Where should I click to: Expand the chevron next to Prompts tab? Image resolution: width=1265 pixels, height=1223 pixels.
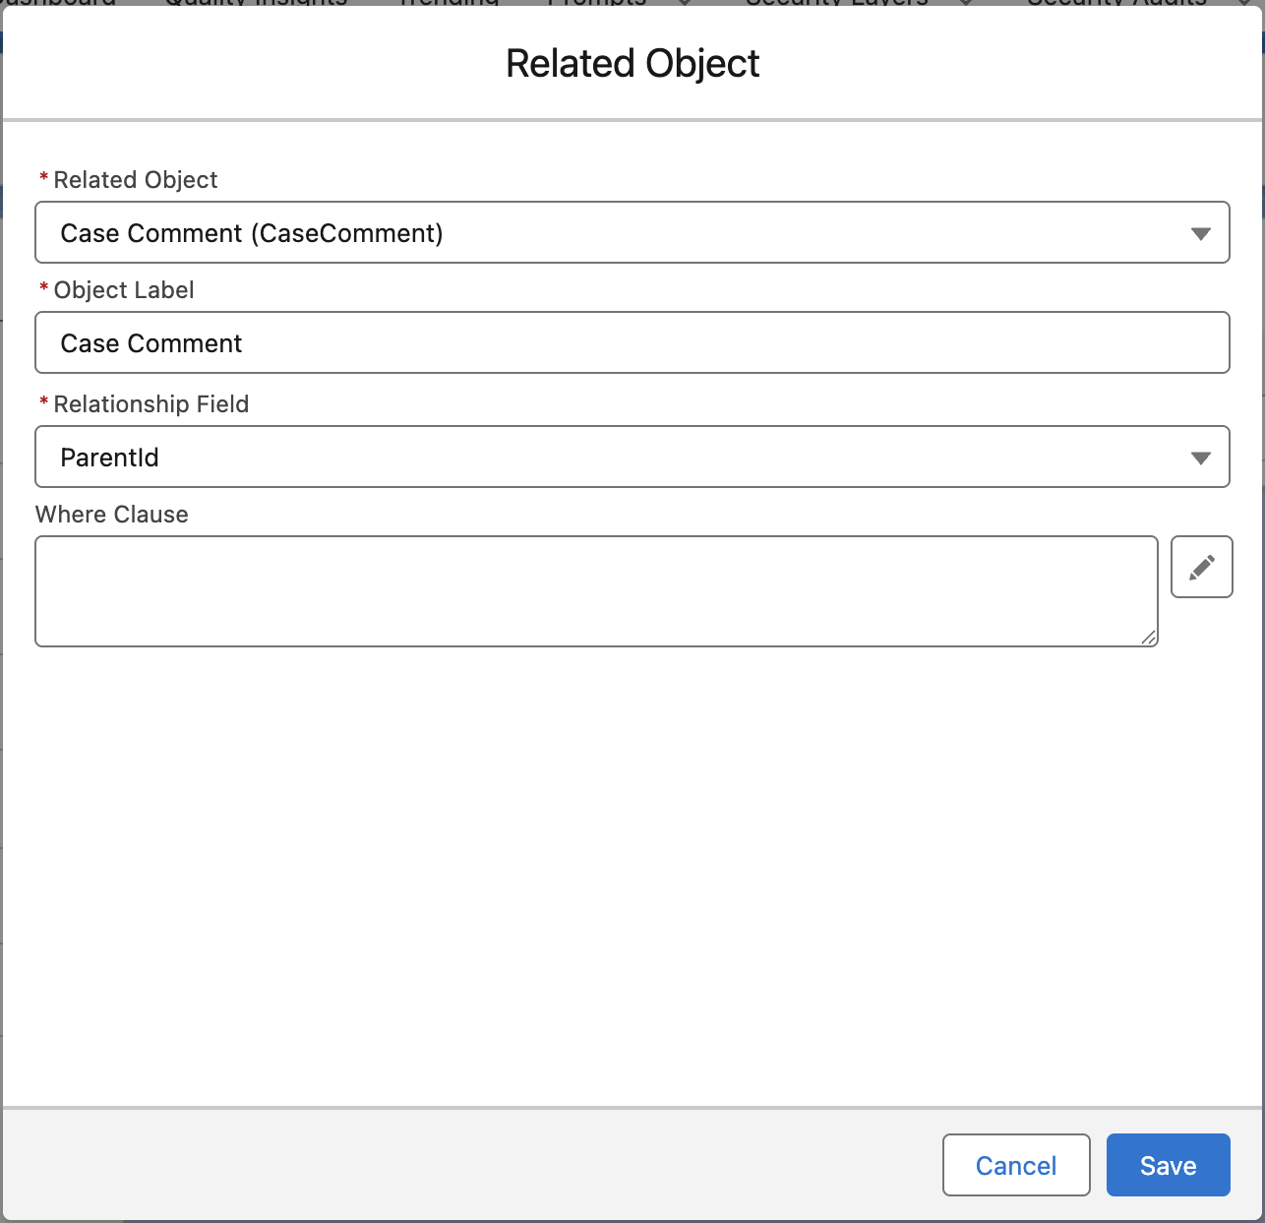685,3
